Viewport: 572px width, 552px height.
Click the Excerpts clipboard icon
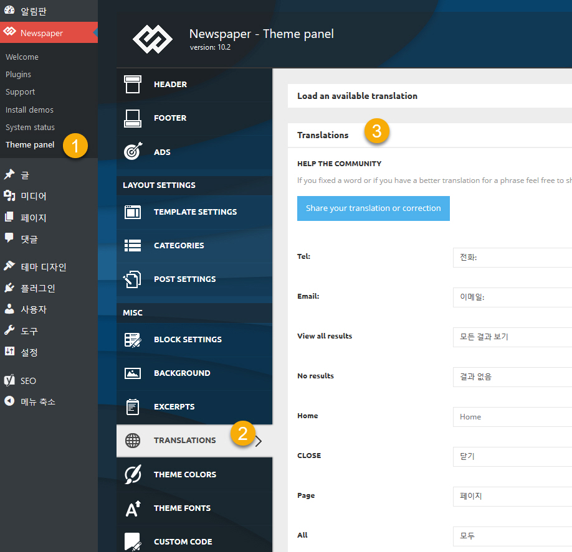[x=133, y=406]
